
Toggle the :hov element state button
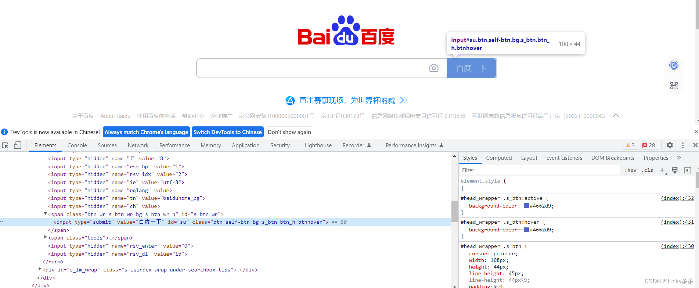pos(631,170)
